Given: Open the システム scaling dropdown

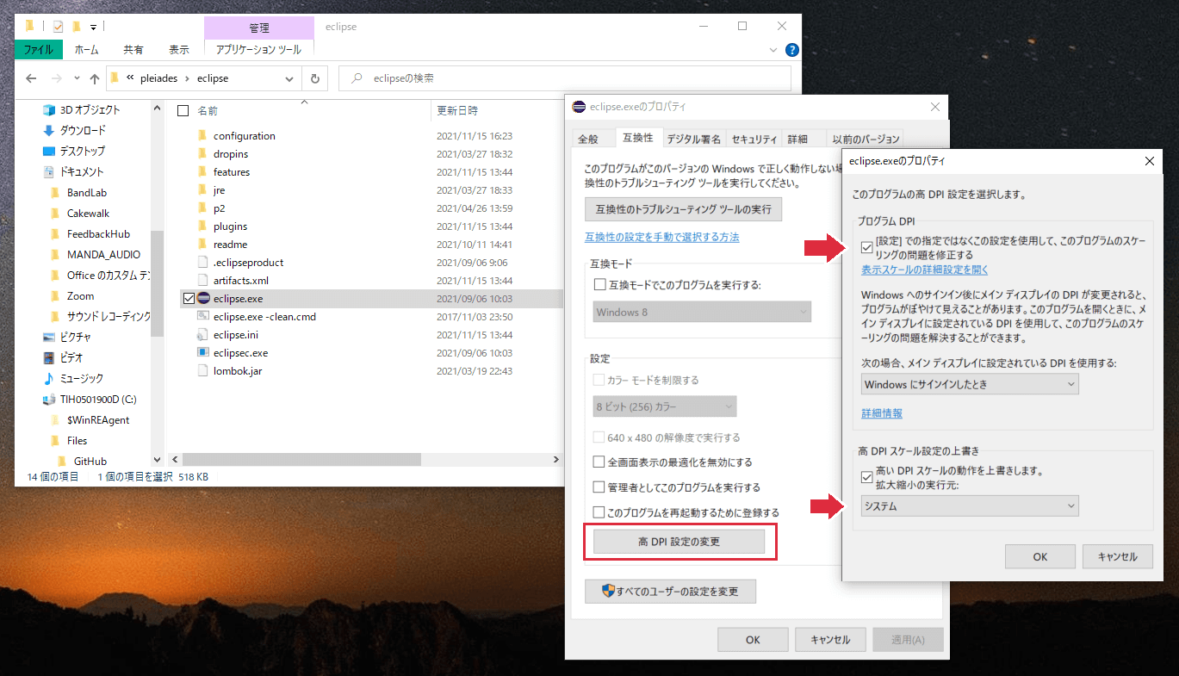Looking at the screenshot, I should click(x=970, y=506).
